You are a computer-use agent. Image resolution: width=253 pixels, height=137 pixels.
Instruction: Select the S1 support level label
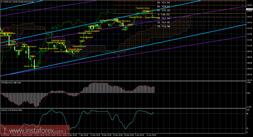[x=164, y=19]
